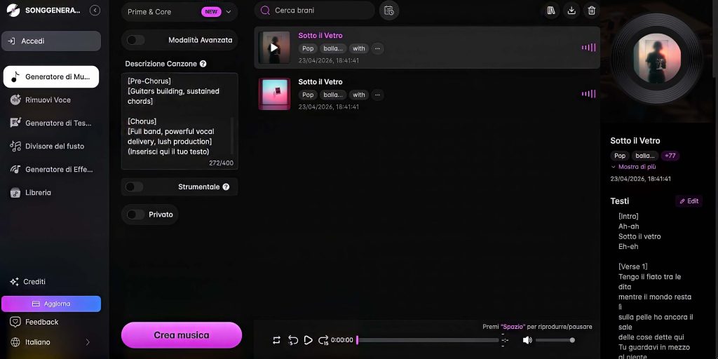Go to Libreria in sidebar
Screen dimensions: 718x359
pos(38,192)
